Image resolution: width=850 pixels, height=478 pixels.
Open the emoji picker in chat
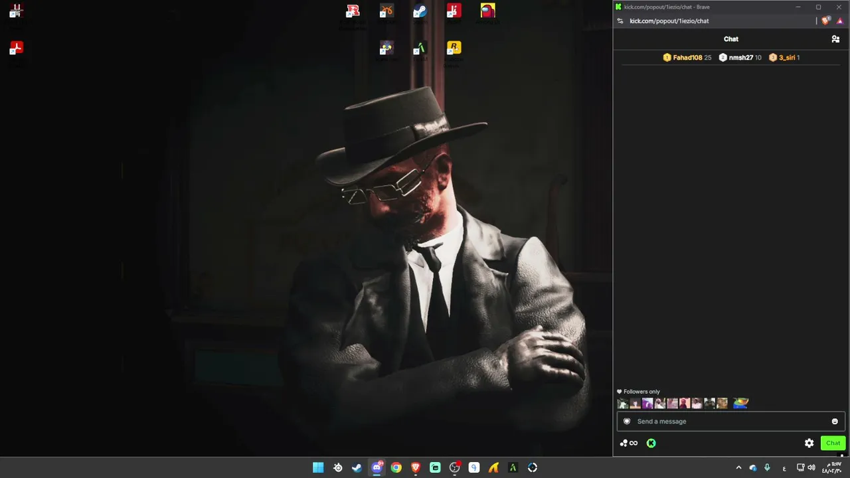pyautogui.click(x=835, y=422)
